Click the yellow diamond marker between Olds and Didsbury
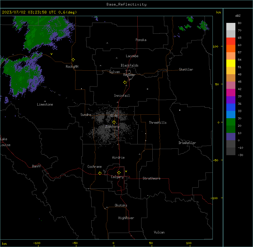The height and width of the screenshot is (247, 253). coord(114,122)
